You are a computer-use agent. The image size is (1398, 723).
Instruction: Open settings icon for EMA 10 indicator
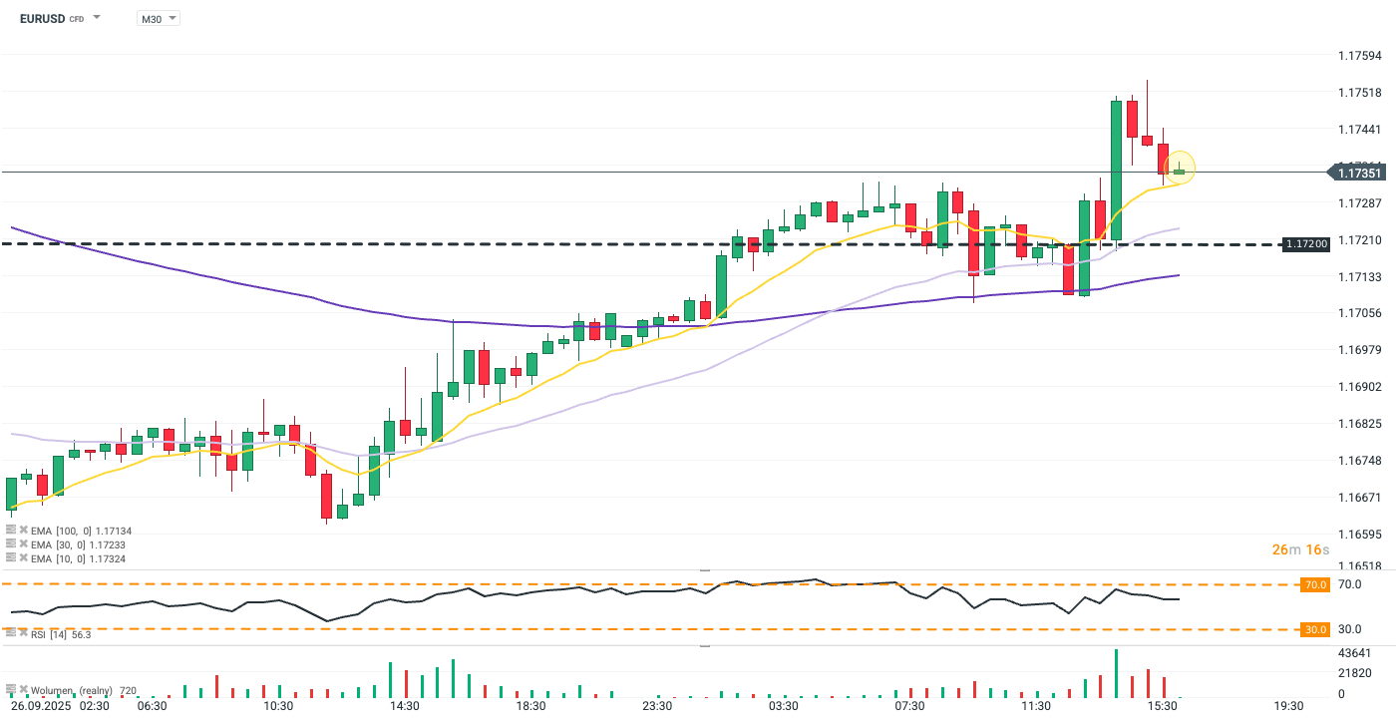click(x=10, y=558)
